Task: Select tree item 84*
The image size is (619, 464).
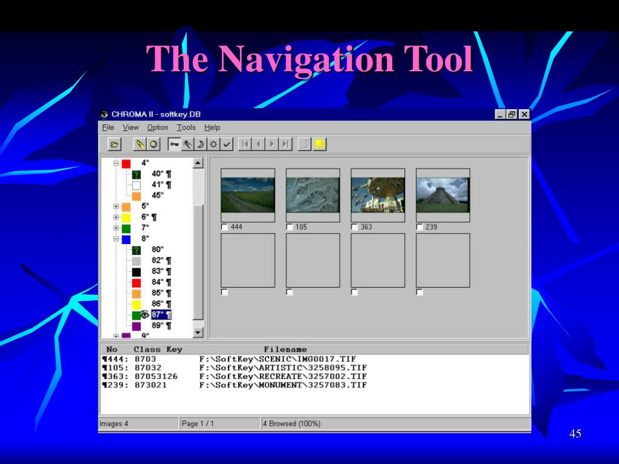Action: [x=161, y=282]
